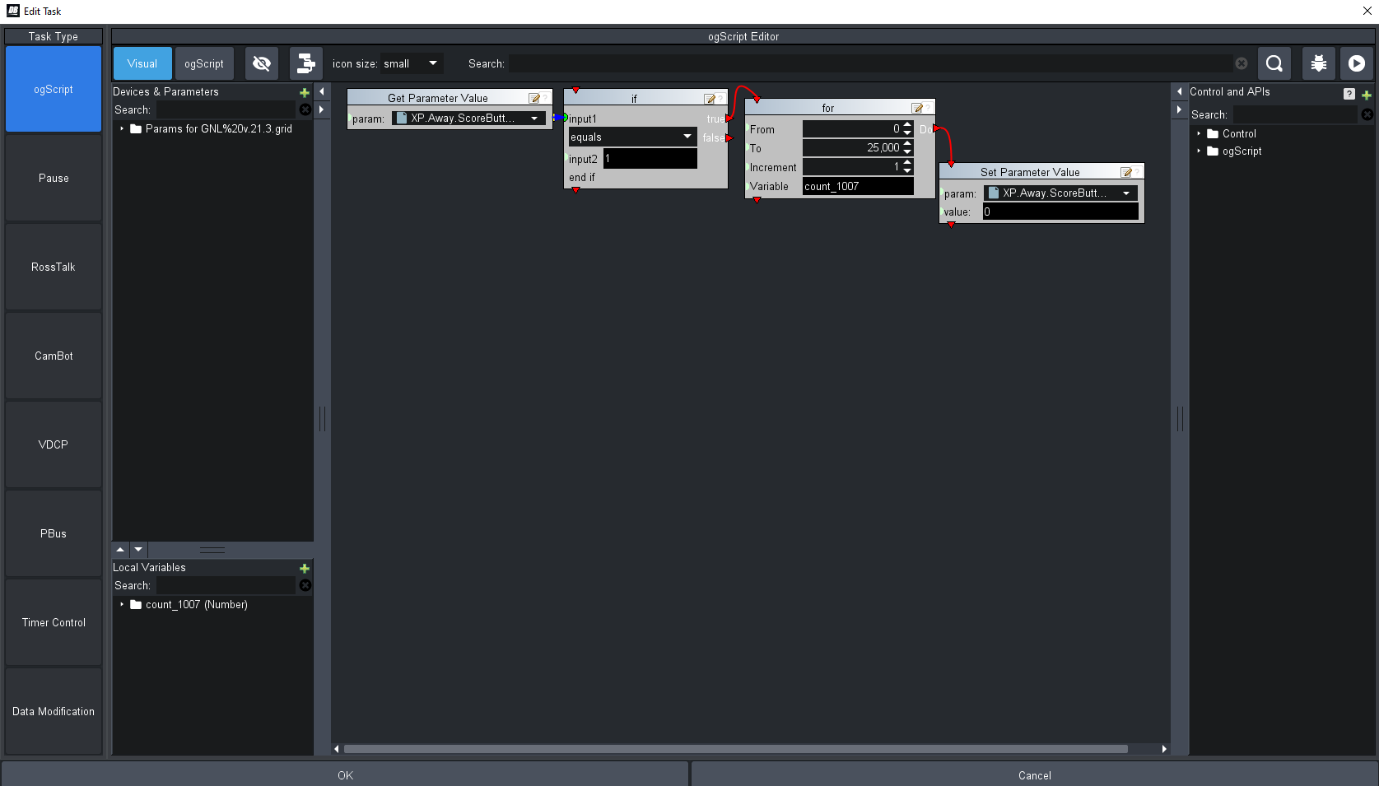Focus the top ogScript Editor search field
Image resolution: width=1379 pixels, height=786 pixels.
click(871, 63)
